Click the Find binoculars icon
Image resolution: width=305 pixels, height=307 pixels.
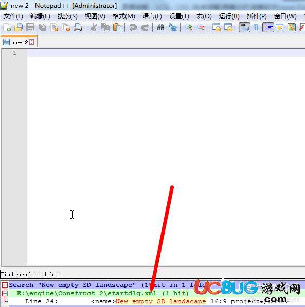coord(160,27)
